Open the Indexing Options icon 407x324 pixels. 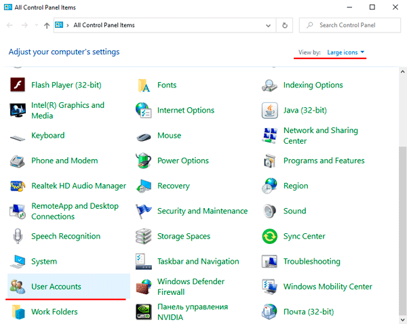(x=269, y=85)
